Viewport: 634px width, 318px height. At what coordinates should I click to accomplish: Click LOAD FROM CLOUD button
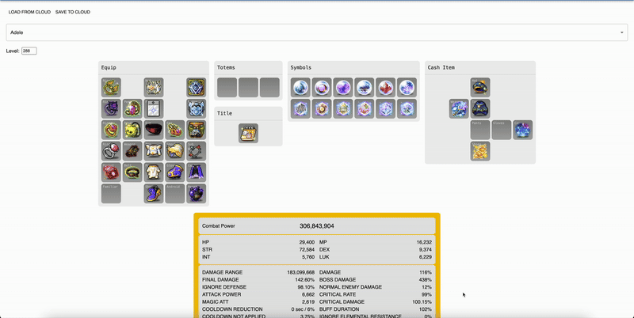(x=29, y=12)
